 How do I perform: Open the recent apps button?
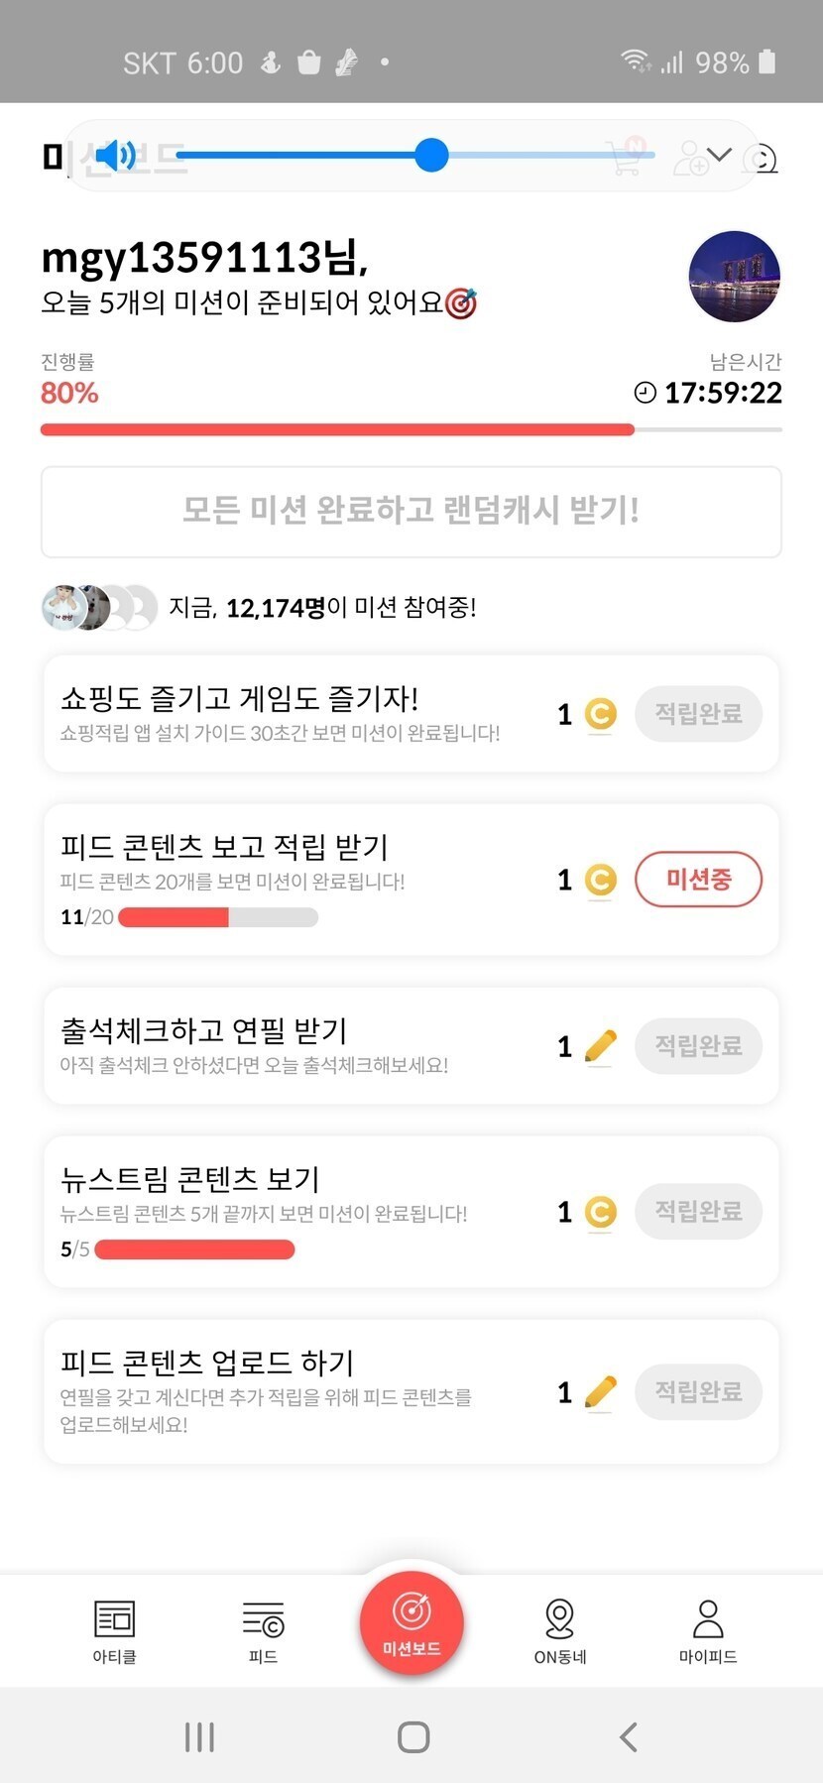[x=199, y=1736]
